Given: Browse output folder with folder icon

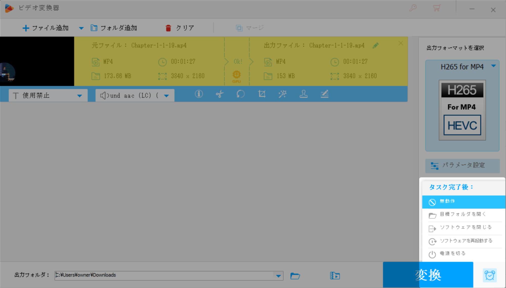Looking at the screenshot, I should [x=295, y=276].
